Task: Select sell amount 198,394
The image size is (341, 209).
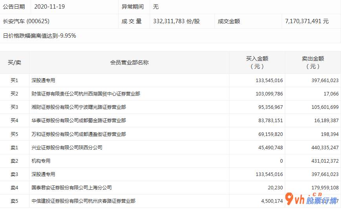Action: click(330, 134)
